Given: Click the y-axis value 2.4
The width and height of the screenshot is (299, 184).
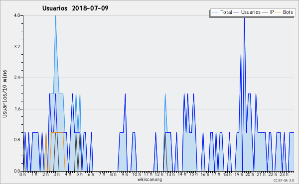Looking at the screenshot, I should point(17,78).
